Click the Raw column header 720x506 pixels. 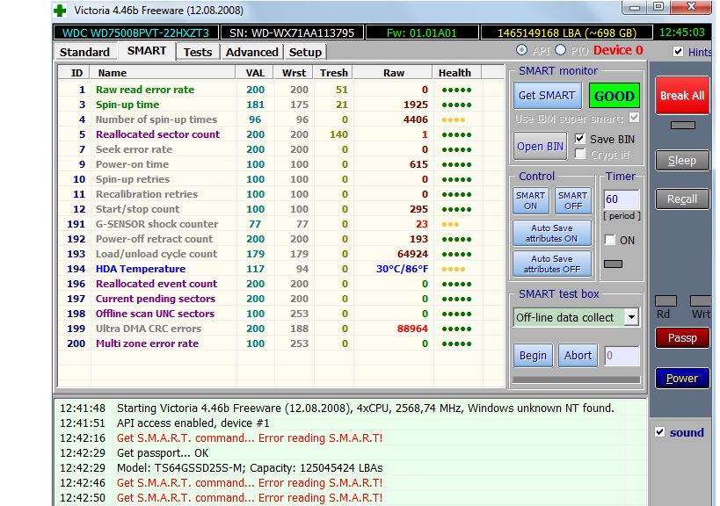pyautogui.click(x=394, y=73)
